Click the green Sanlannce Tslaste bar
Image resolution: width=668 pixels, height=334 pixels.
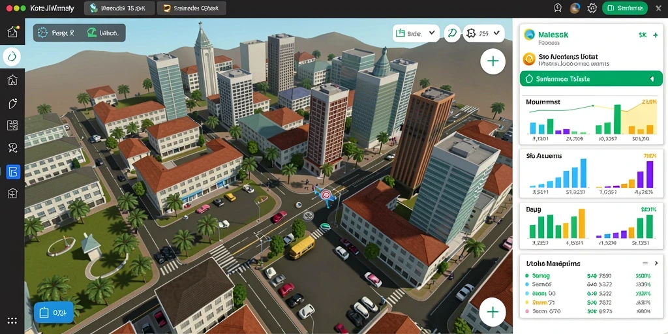(x=591, y=79)
